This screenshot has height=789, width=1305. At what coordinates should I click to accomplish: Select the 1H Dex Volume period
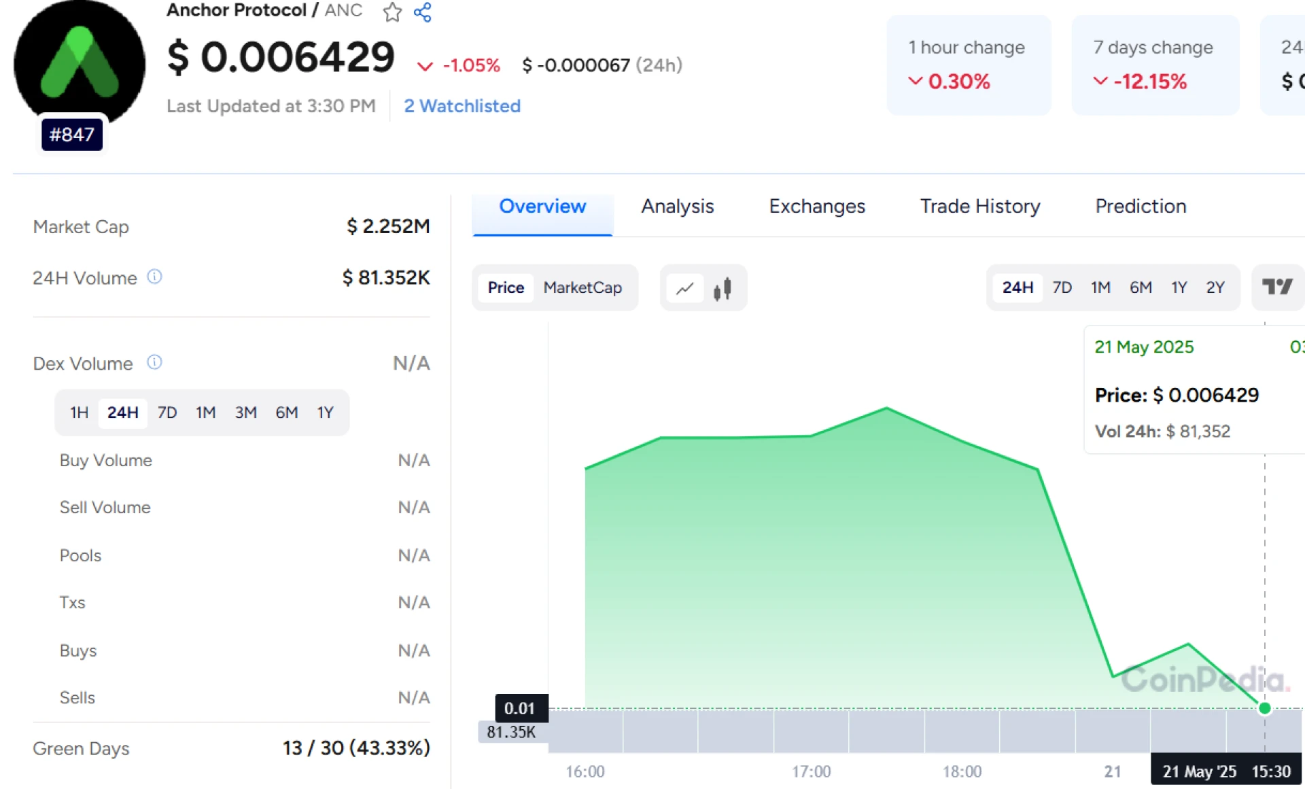click(79, 413)
